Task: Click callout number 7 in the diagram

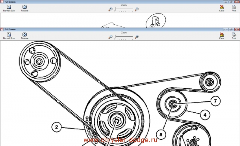Action: (215, 101)
